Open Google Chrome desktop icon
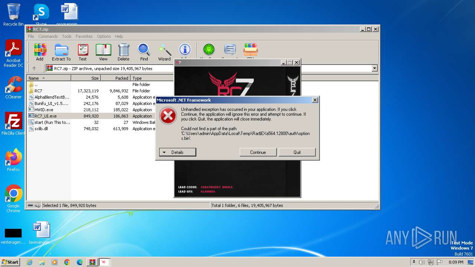The height and width of the screenshot is (267, 475). 13,199
